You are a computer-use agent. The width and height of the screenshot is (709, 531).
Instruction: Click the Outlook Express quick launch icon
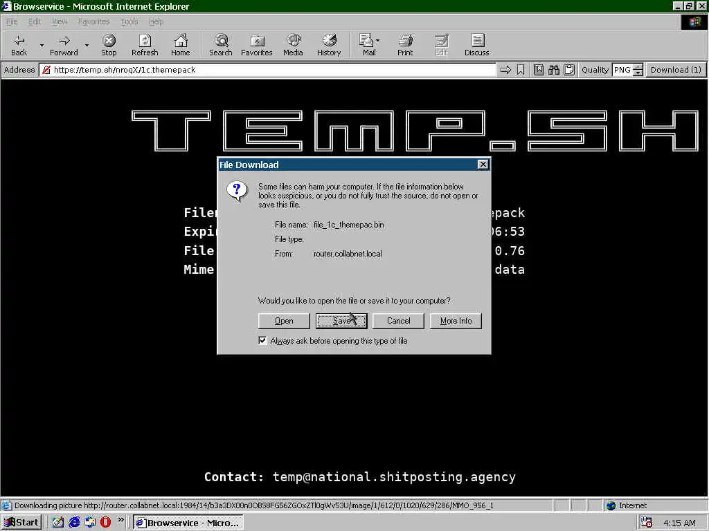point(90,523)
